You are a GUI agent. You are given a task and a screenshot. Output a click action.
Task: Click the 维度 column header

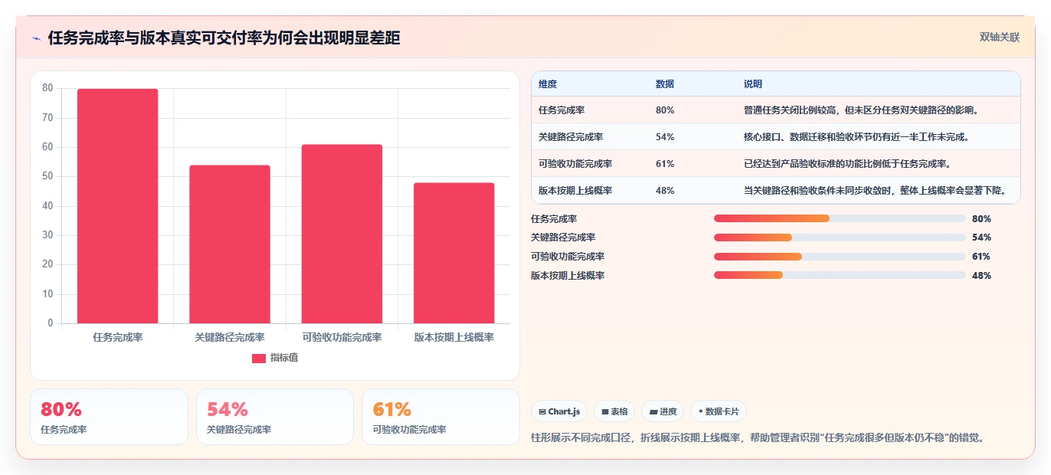coord(548,84)
